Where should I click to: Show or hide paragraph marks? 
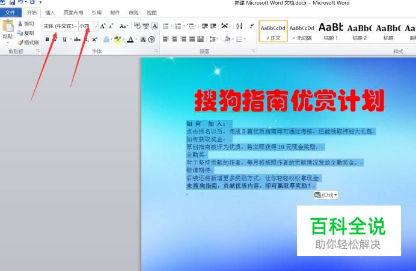pos(251,26)
